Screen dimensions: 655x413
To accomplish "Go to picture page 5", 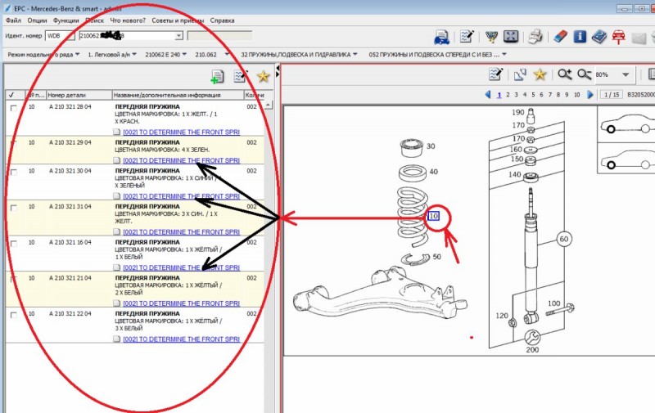I will click(533, 95).
